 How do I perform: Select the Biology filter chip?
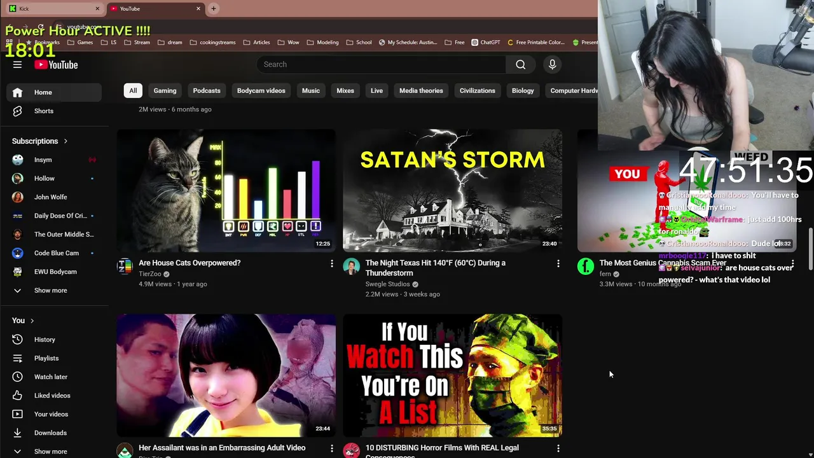(x=523, y=90)
